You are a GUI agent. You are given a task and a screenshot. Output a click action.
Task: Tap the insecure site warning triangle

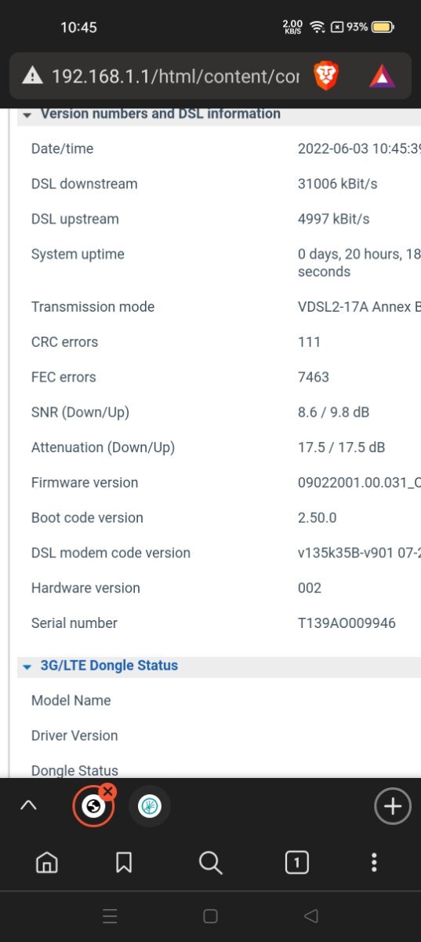coord(32,75)
